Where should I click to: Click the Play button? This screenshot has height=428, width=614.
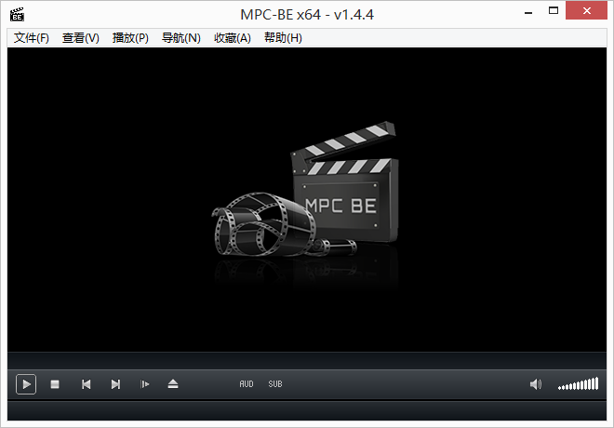click(26, 384)
